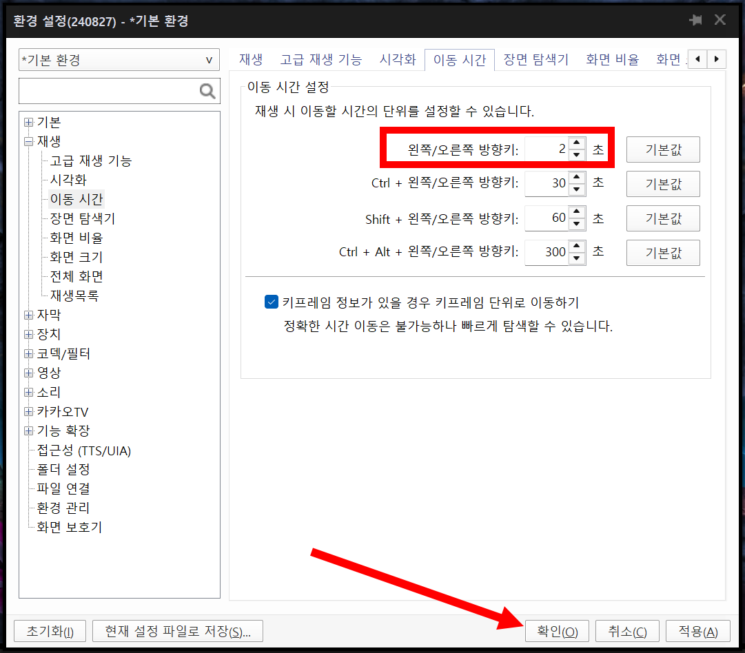Switch to the 화면 비율 tab

613,59
